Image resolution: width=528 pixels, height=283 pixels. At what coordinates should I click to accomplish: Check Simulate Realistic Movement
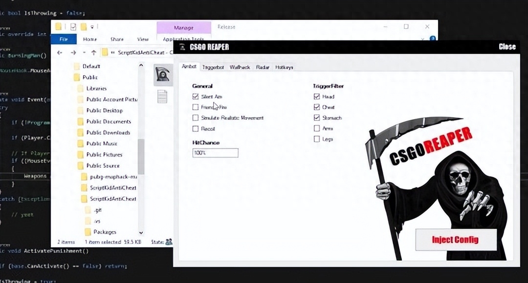point(195,118)
